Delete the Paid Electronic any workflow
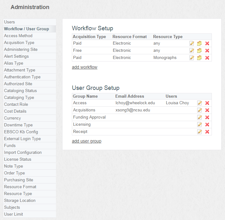The height and width of the screenshot is (220, 225). [x=207, y=43]
